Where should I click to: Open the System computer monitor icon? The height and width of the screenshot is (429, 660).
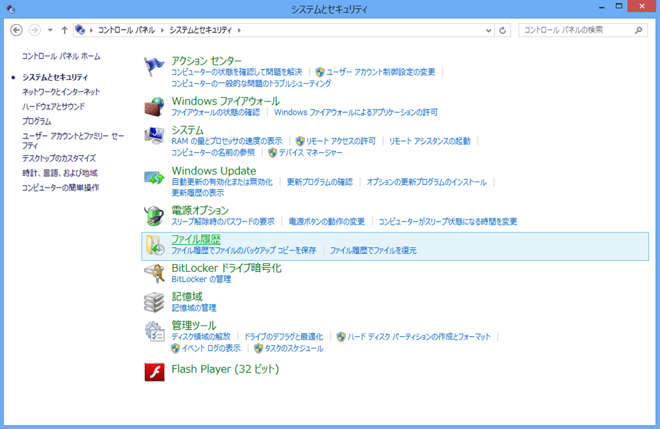pos(153,135)
